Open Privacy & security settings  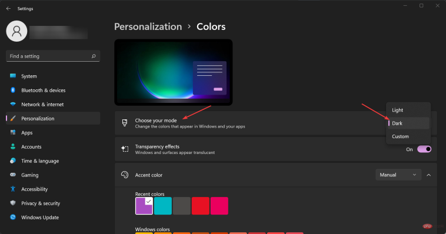(53, 203)
